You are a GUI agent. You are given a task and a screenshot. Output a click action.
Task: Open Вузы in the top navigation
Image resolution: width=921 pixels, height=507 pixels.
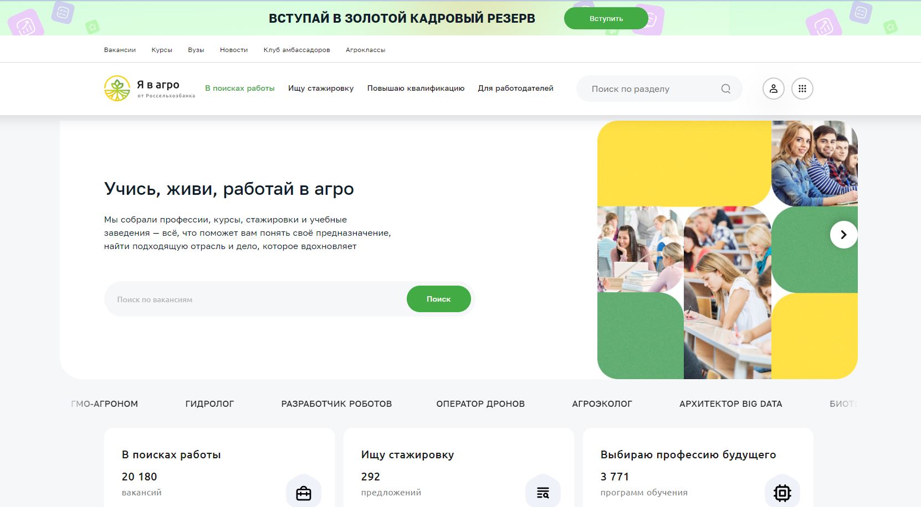196,50
